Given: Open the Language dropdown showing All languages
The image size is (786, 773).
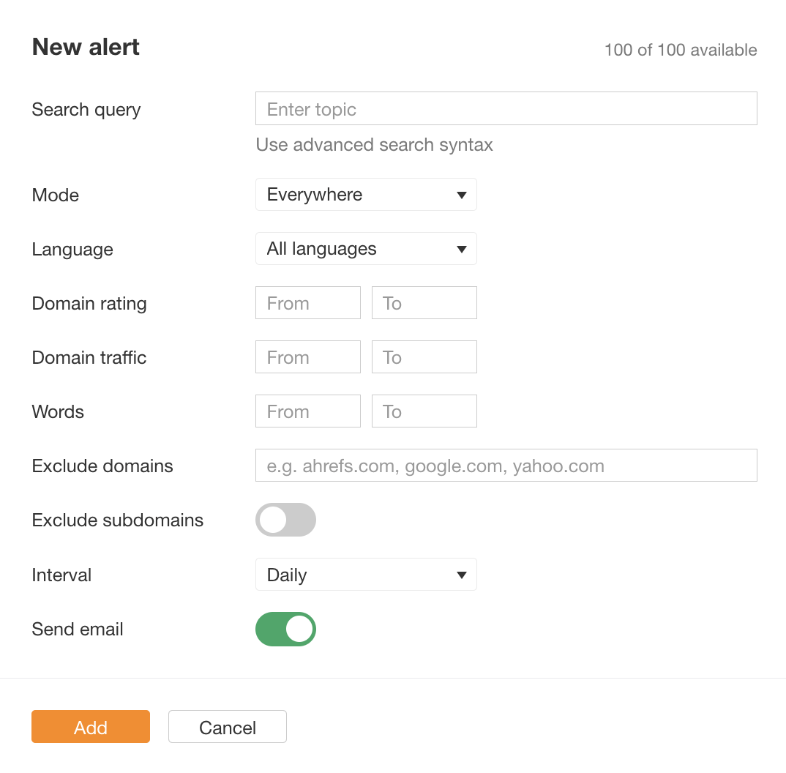Looking at the screenshot, I should tap(366, 248).
